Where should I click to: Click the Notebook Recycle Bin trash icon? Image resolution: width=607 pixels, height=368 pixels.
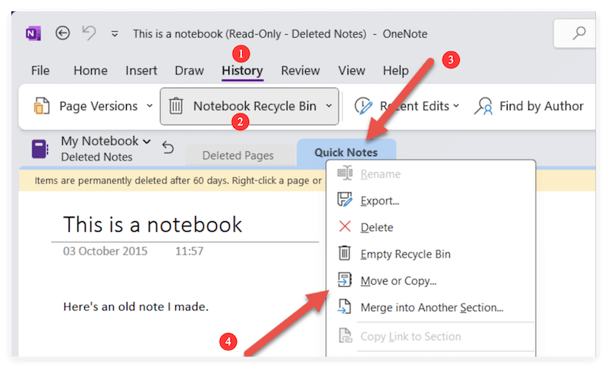(176, 106)
